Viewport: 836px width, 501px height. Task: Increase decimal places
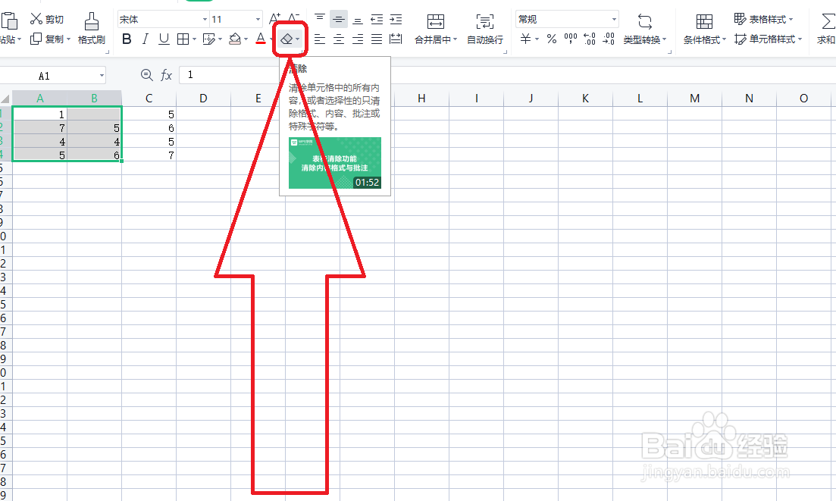tap(590, 39)
